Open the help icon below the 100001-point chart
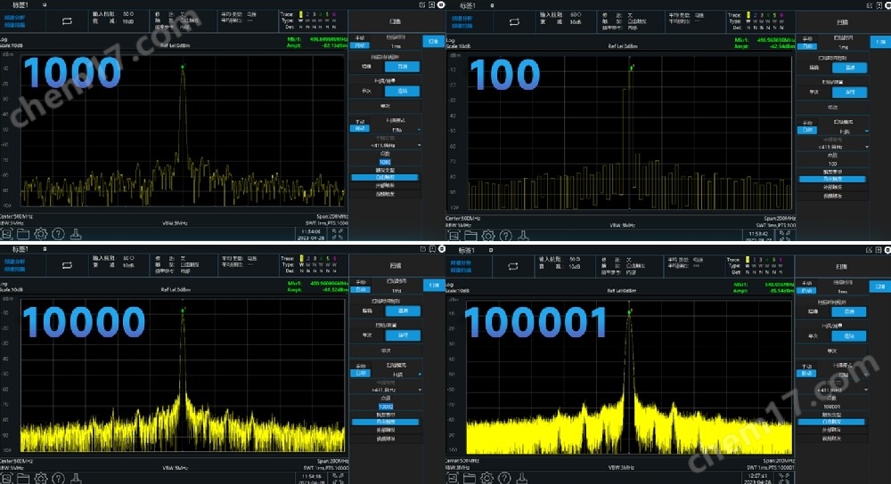Screen dimensions: 891x484 coord(504,479)
